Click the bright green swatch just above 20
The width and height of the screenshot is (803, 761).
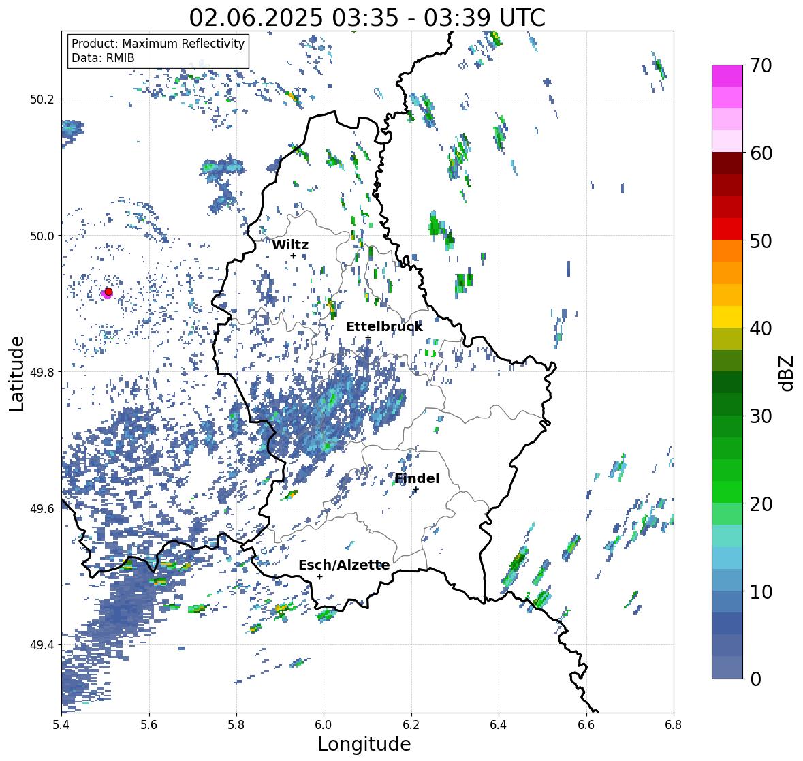727,492
